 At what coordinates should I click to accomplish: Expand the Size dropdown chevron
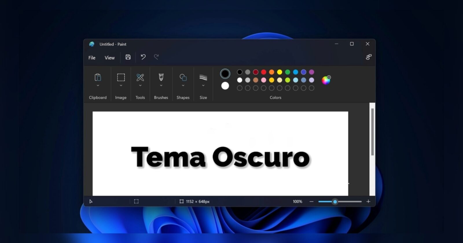coord(203,85)
